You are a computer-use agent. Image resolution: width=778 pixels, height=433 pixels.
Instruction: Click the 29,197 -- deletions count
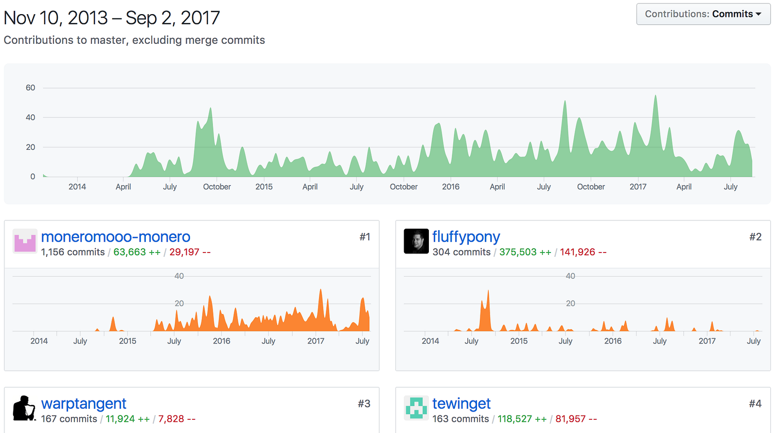click(x=190, y=252)
